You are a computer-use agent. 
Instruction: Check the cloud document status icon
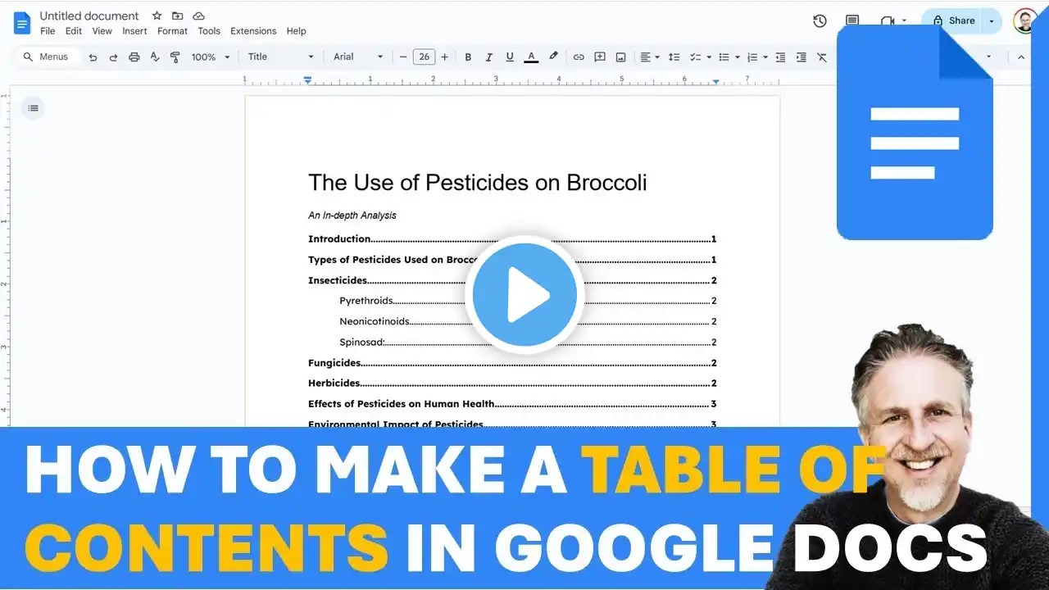198,16
